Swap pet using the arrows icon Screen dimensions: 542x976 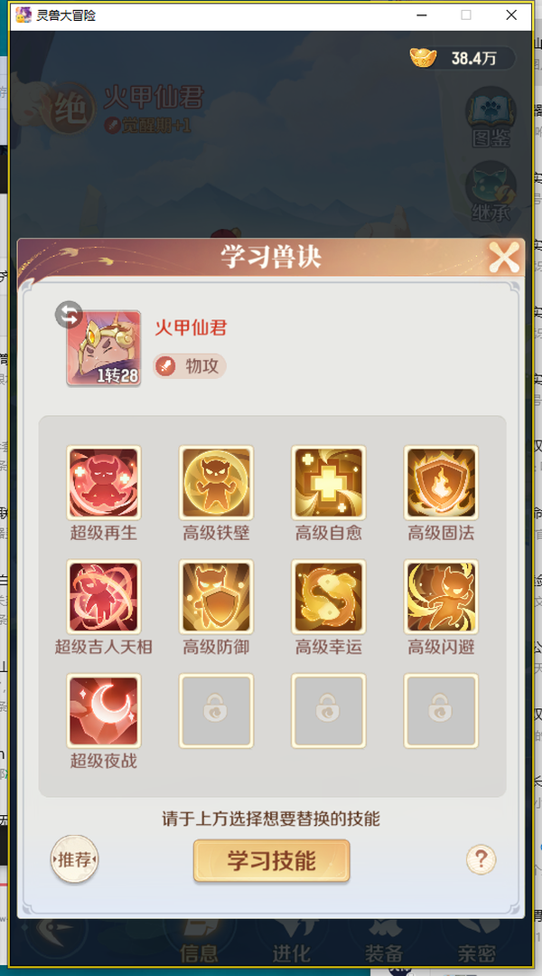[69, 315]
